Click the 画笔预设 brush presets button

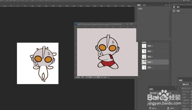[x=186, y=84]
